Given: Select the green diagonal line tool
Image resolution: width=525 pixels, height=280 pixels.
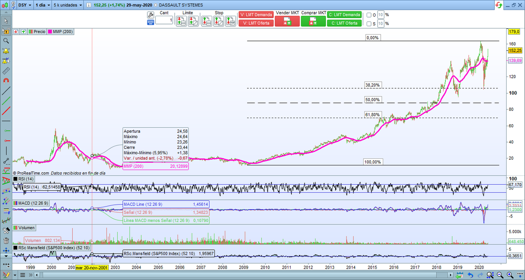Looking at the screenshot, I should tap(6, 101).
